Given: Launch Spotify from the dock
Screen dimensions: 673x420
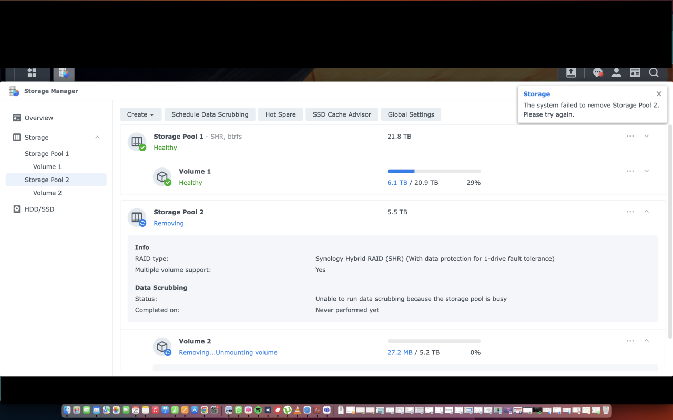Looking at the screenshot, I should (258, 410).
